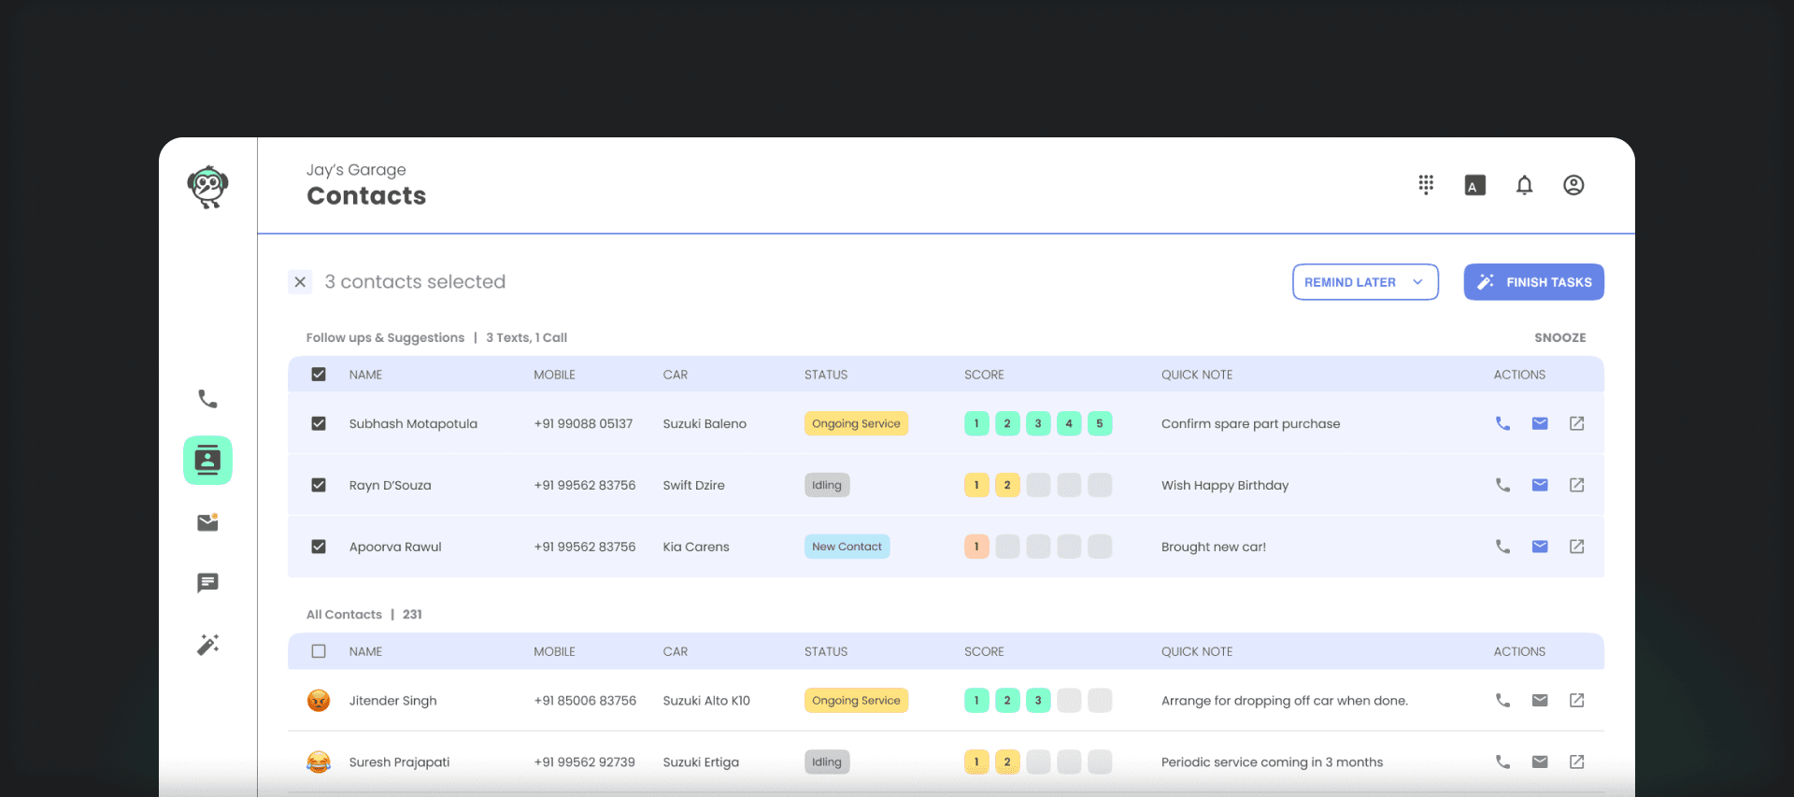
Task: Open notifications bell icon
Action: coord(1524,185)
